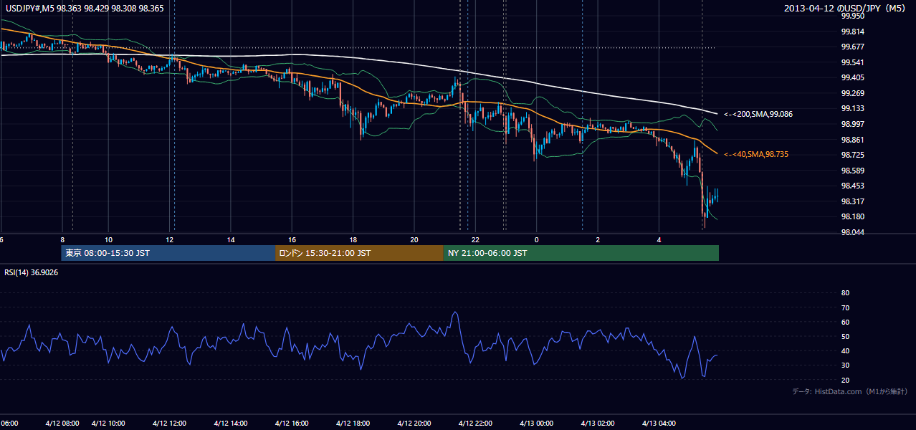Image resolution: width=916 pixels, height=430 pixels.
Task: Click price axis value 98.589
Action: (x=852, y=171)
